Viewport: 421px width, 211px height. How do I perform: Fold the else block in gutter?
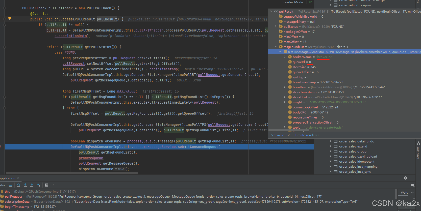click(x=5, y=108)
